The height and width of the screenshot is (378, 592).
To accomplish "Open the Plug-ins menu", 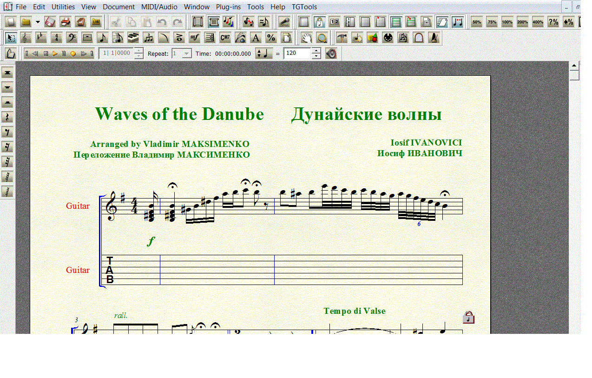I will coord(228,7).
